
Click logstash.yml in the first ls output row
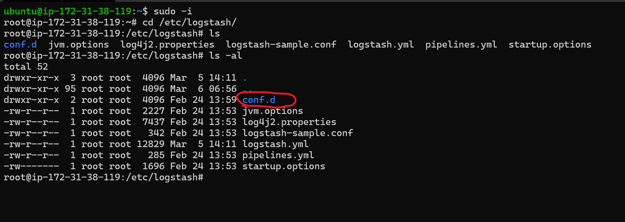[381, 45]
